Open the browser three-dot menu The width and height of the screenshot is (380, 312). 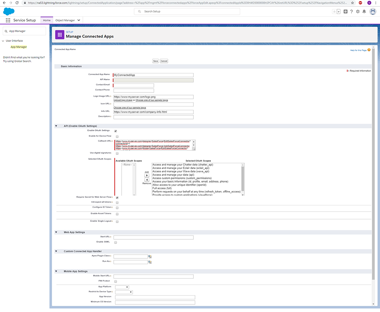click(376, 3)
